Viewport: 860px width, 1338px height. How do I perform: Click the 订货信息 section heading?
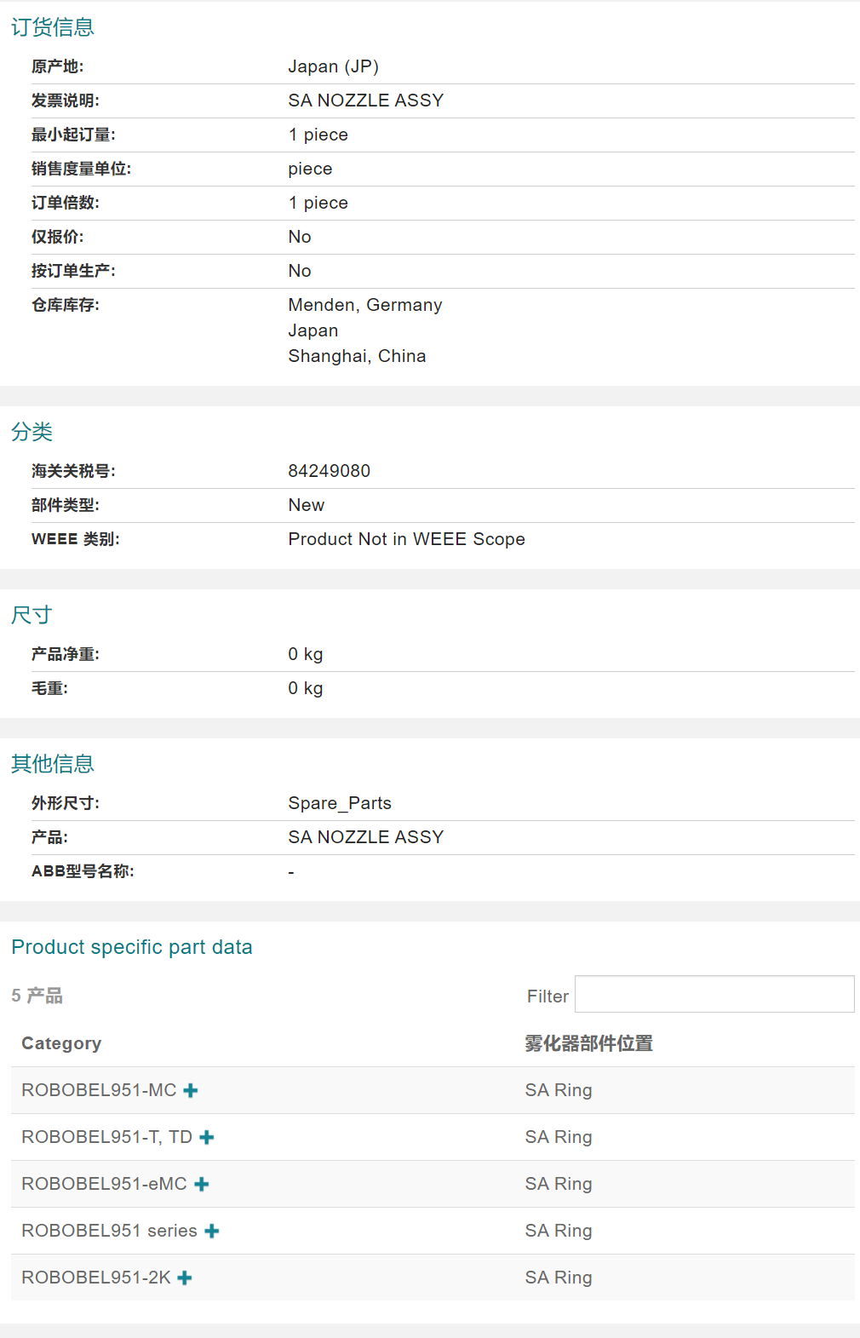(x=53, y=27)
